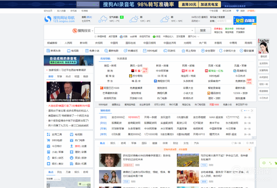Open the 意见反馈 feedback link
The height and width of the screenshot is (188, 277).
[227, 11]
